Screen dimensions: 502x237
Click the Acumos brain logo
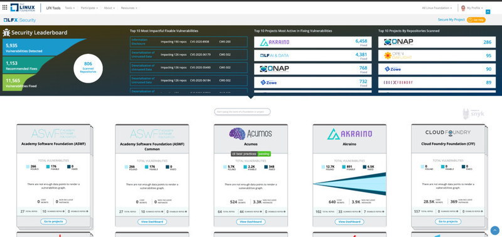tap(237, 134)
